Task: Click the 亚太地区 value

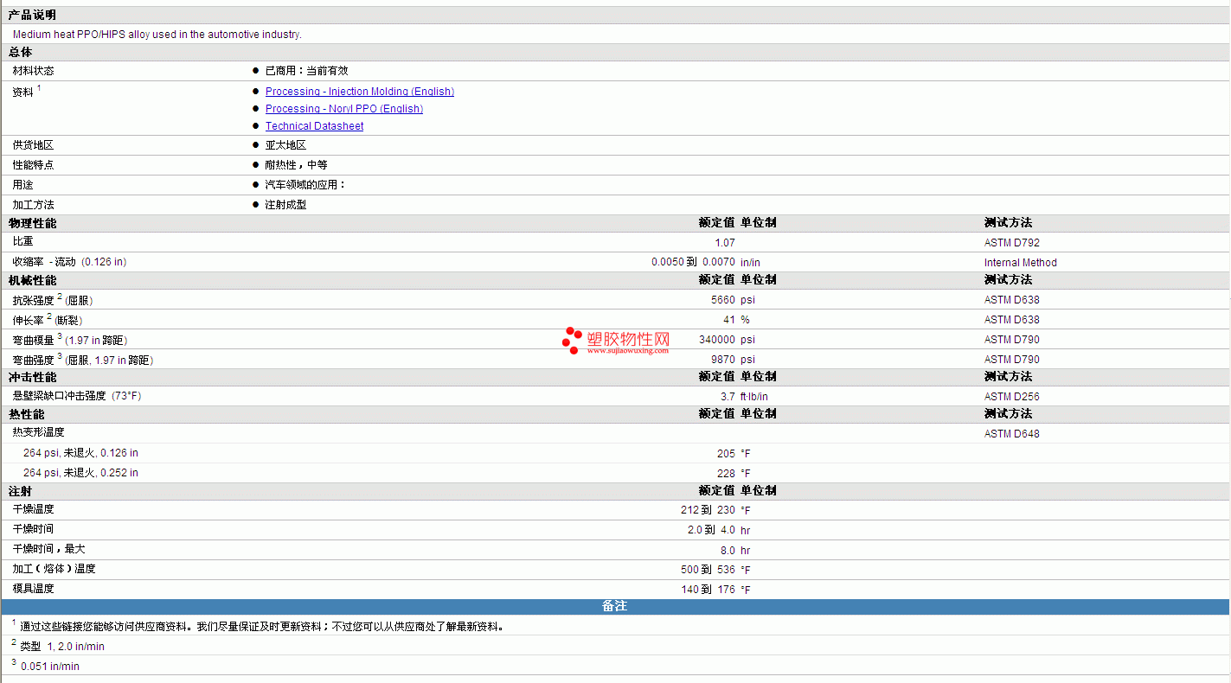Action: pyautogui.click(x=285, y=145)
